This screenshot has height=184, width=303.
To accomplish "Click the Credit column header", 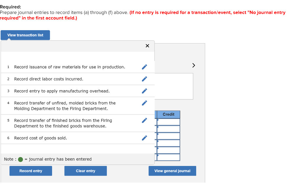I will click(168, 114).
